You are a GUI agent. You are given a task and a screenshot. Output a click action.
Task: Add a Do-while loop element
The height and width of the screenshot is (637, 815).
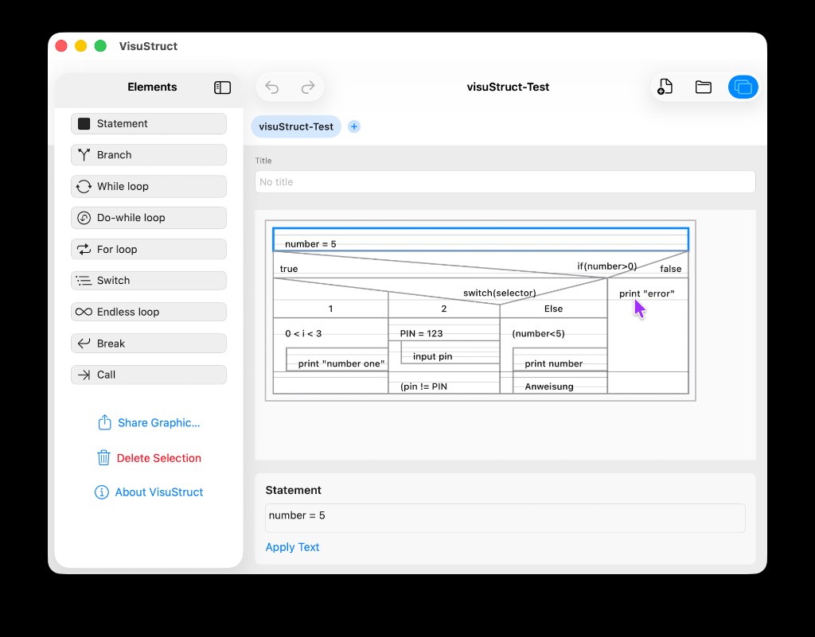[x=148, y=217]
